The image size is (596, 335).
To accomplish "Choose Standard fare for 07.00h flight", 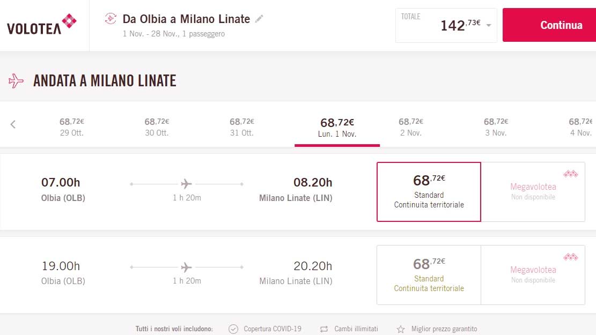I will click(x=429, y=192).
